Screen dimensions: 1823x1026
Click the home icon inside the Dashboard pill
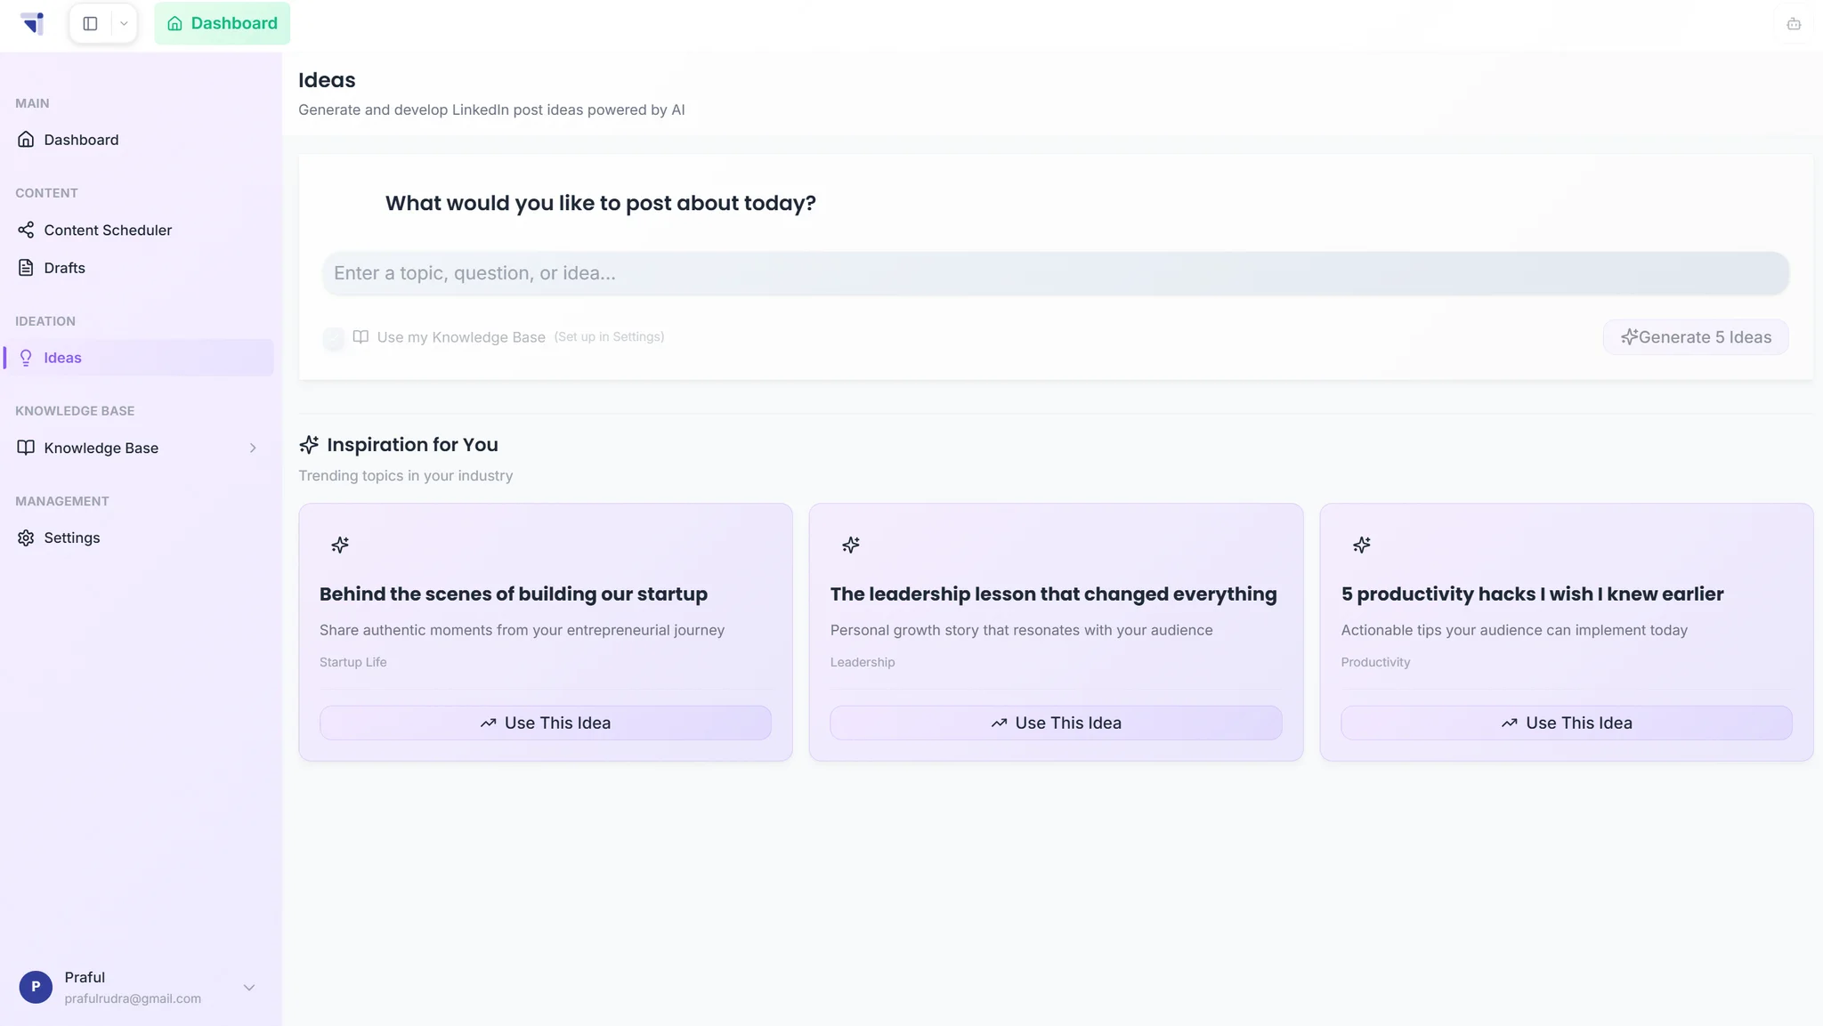(x=175, y=23)
